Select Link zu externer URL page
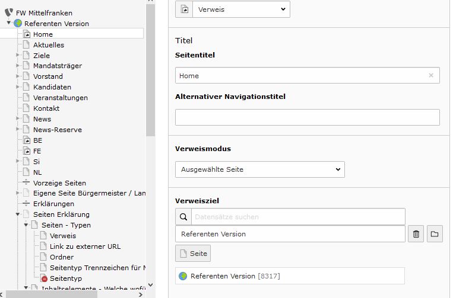453x298 pixels. click(x=85, y=246)
